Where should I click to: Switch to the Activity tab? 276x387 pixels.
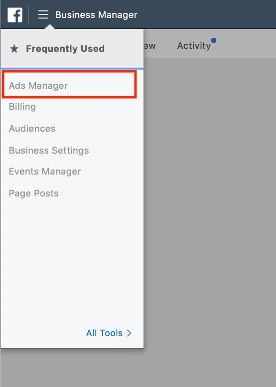tap(194, 46)
